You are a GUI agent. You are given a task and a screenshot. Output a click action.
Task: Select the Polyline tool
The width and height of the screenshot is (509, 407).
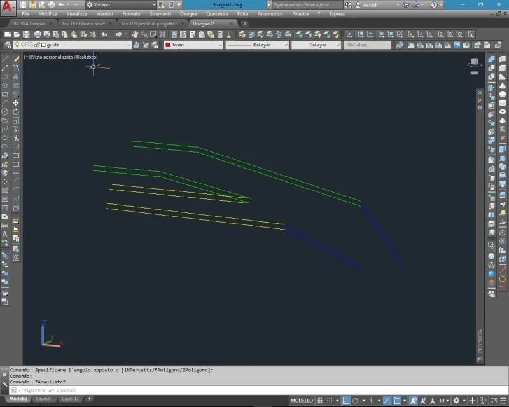pyautogui.click(x=5, y=76)
